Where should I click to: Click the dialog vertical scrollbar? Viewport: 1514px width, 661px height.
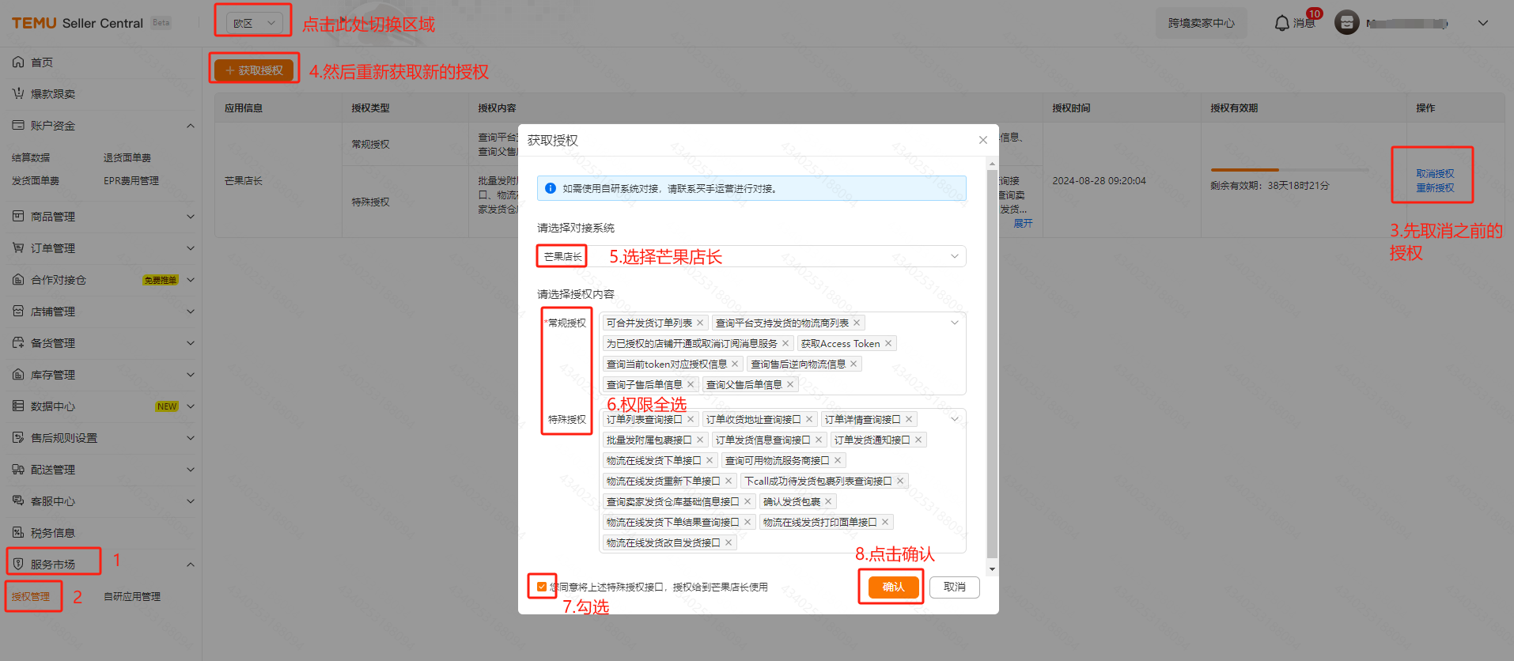point(992,364)
